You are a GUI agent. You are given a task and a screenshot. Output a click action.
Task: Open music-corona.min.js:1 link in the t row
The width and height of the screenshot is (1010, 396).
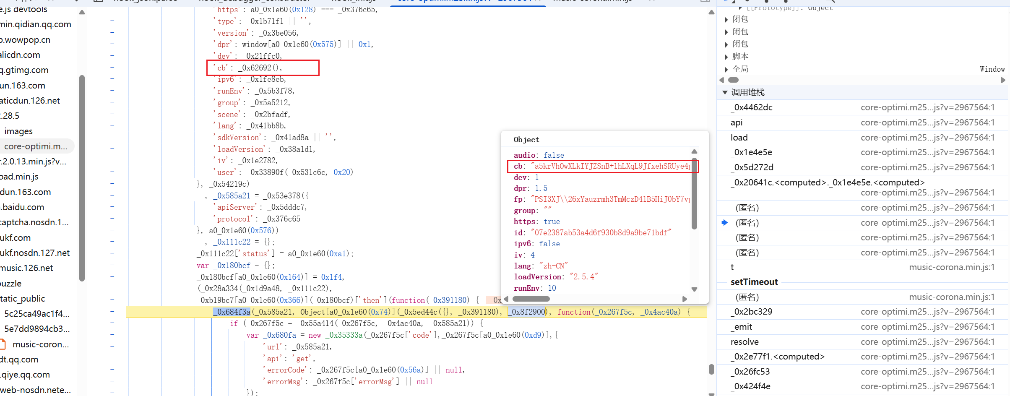tap(952, 267)
